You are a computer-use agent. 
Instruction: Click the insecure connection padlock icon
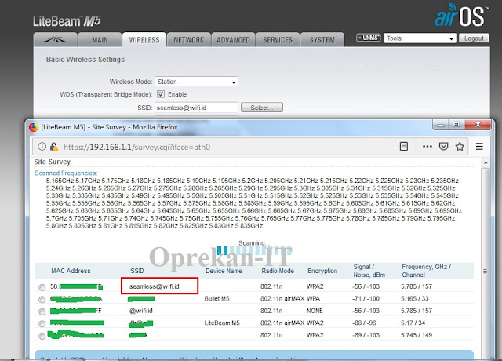point(54,147)
